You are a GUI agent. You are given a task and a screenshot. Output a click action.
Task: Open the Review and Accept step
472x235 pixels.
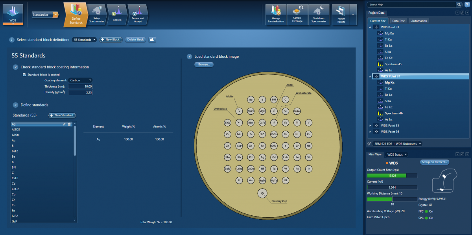(x=138, y=14)
